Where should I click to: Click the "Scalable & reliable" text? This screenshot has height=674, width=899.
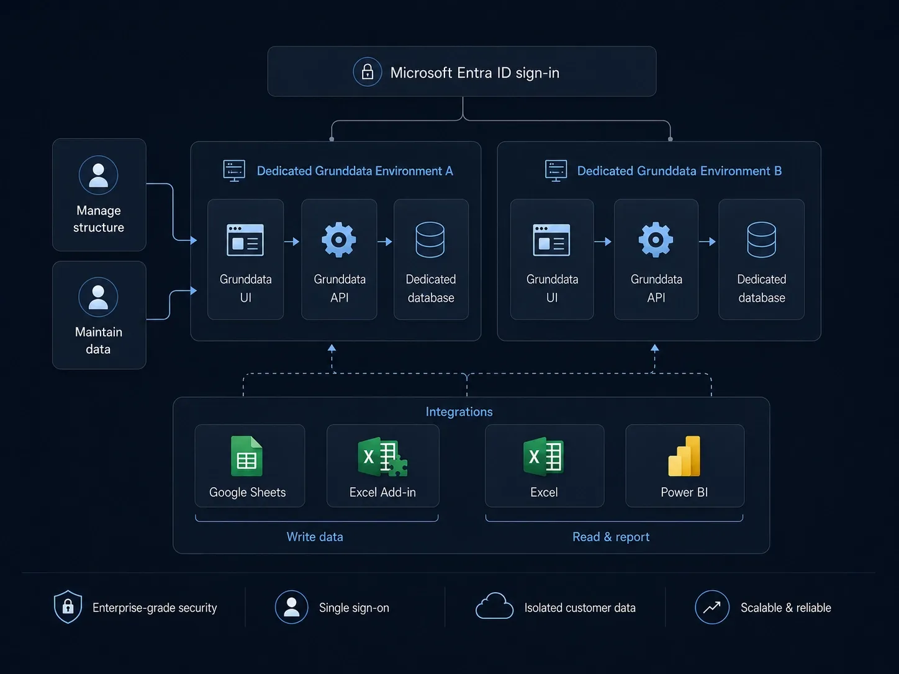coord(786,608)
